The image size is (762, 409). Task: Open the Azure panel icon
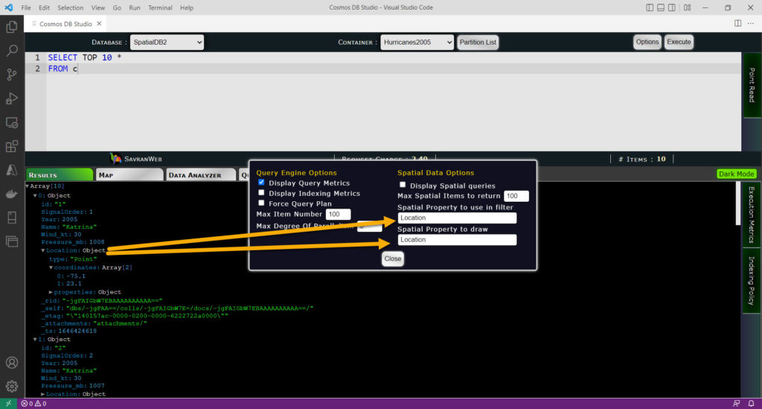12,170
